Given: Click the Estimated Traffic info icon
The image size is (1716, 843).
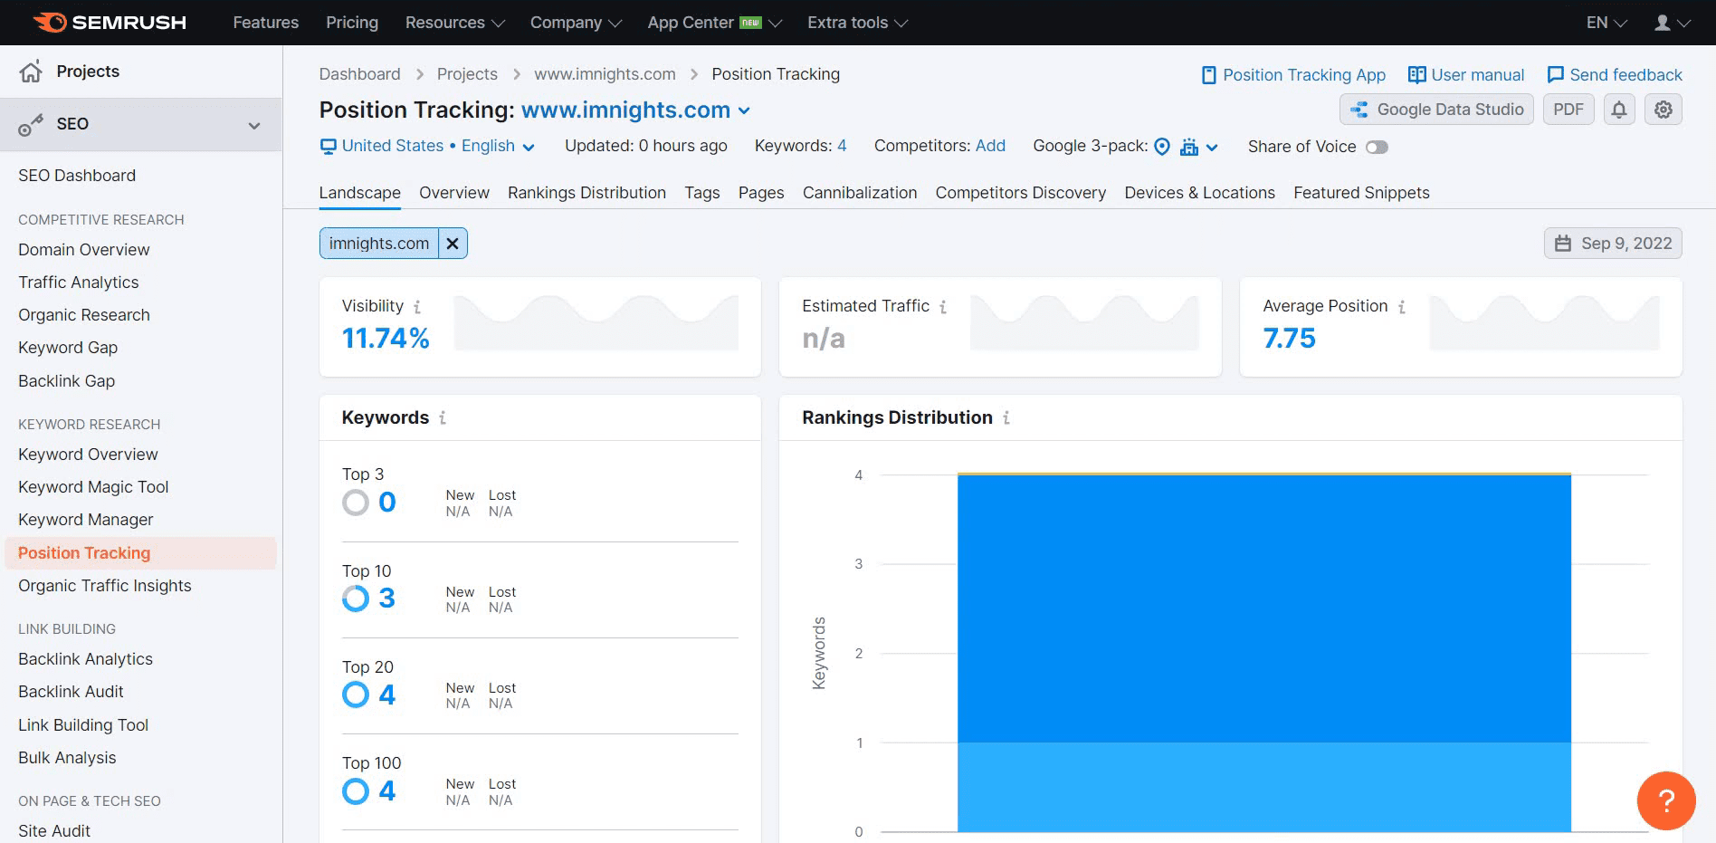Looking at the screenshot, I should pos(943,307).
